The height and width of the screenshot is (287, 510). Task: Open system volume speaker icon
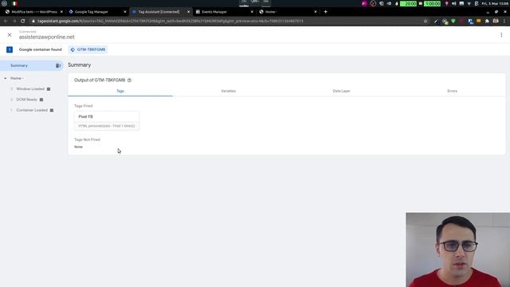(x=453, y=3)
